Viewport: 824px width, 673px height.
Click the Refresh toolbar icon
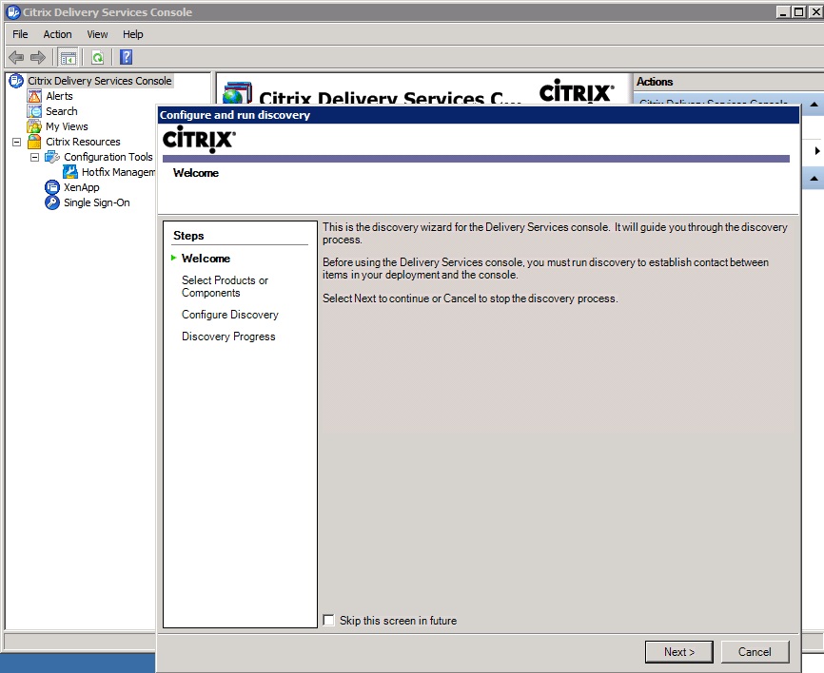(x=97, y=57)
